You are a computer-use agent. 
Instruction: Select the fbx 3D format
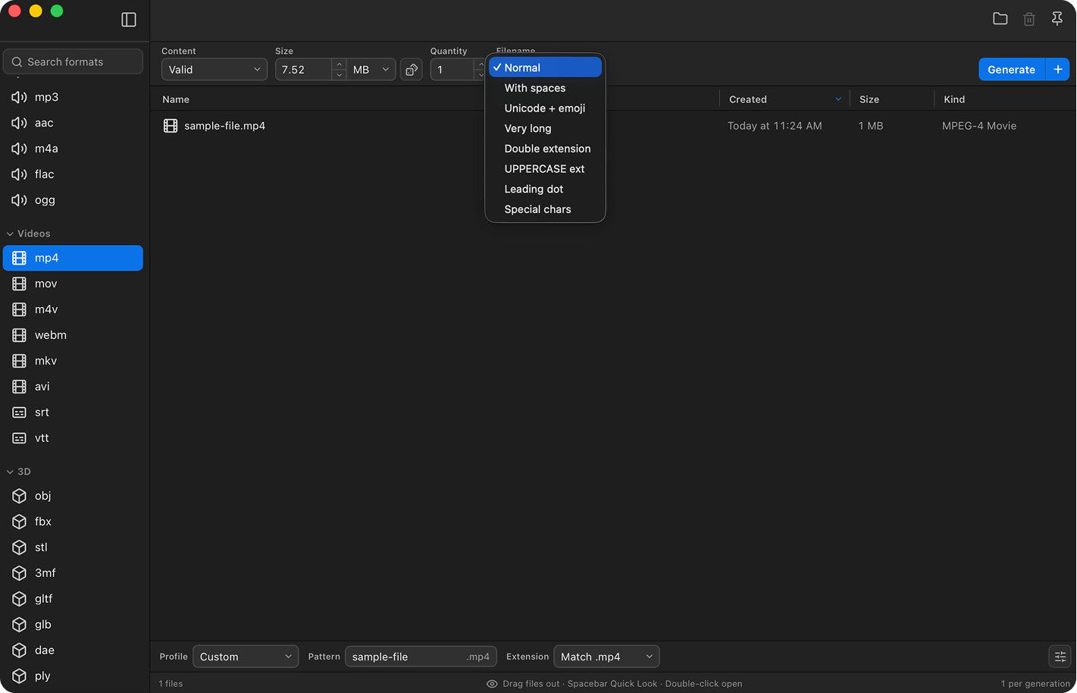pyautogui.click(x=73, y=522)
